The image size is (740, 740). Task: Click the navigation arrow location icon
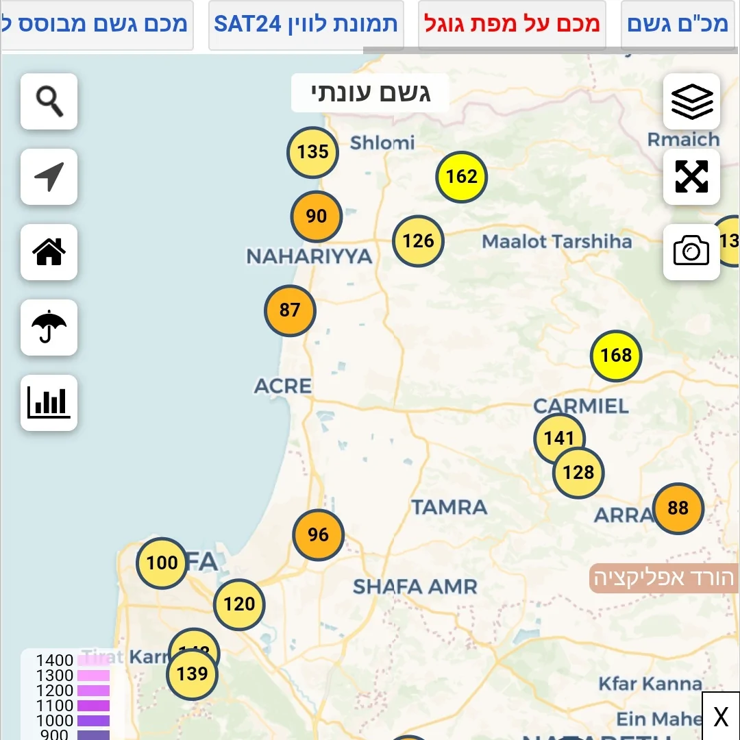(49, 177)
